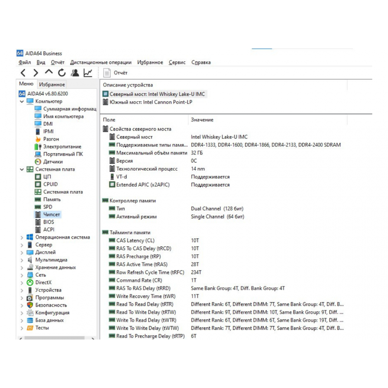Click the BIOS chip icon
Viewport: 388px width, 388px height.
[38, 222]
